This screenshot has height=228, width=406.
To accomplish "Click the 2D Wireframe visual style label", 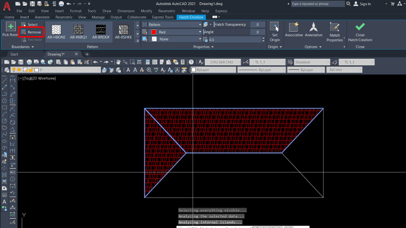I will [x=44, y=78].
